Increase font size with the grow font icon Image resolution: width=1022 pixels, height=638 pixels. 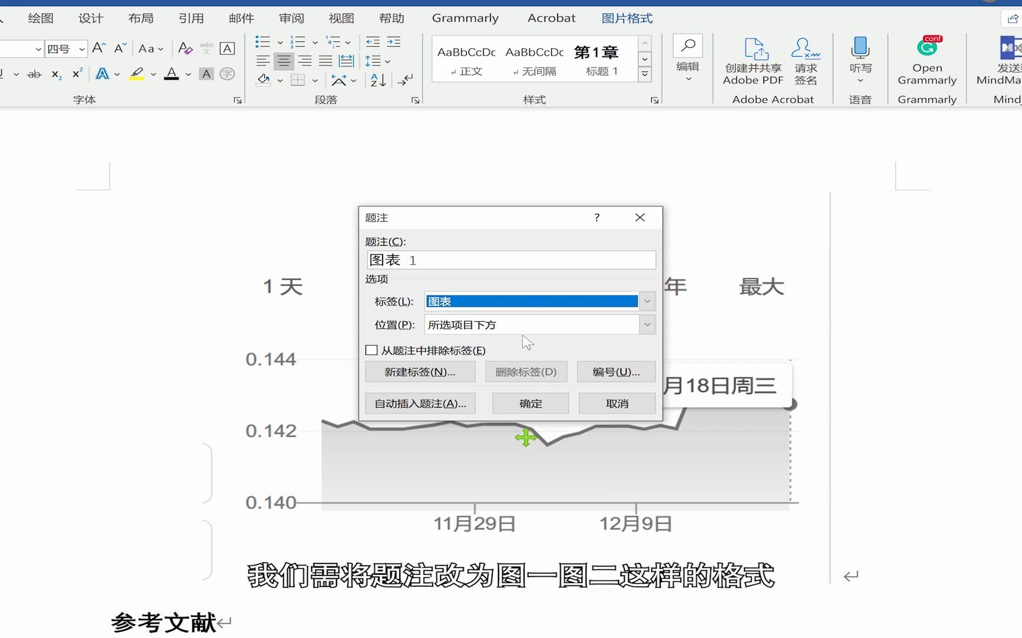(x=99, y=48)
